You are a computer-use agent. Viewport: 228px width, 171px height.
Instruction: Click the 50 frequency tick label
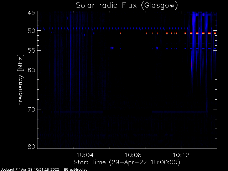click(x=31, y=31)
